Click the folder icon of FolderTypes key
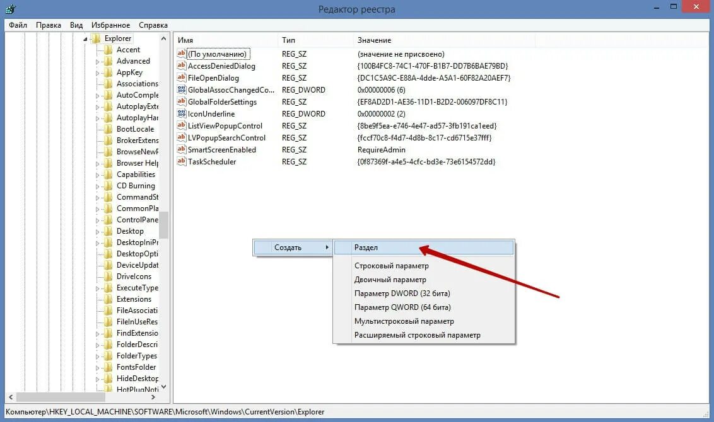 [108, 356]
